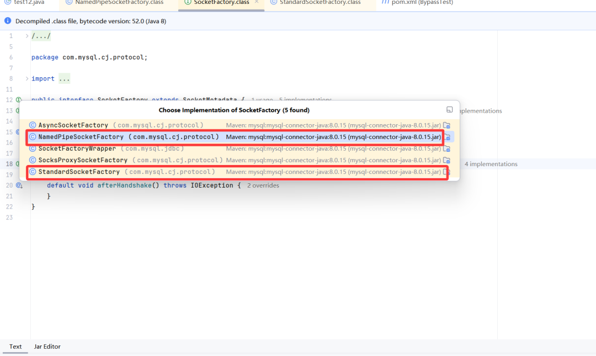Click the afterHandshake method name

point(124,185)
